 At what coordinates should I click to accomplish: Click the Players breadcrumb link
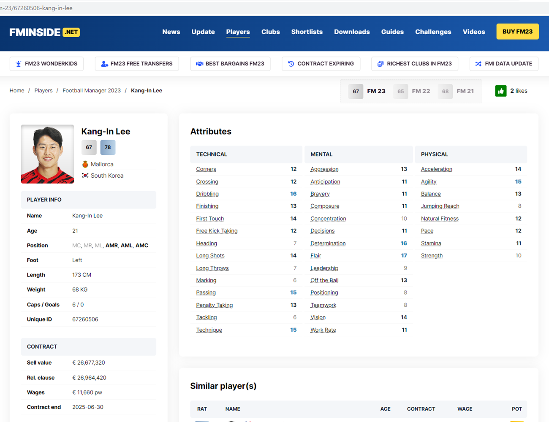coord(43,91)
